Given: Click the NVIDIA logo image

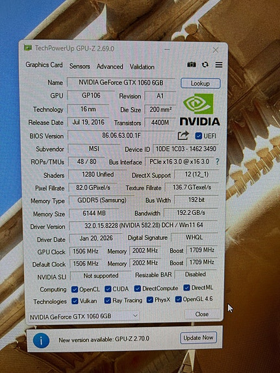Looking at the screenshot, I should click(199, 109).
